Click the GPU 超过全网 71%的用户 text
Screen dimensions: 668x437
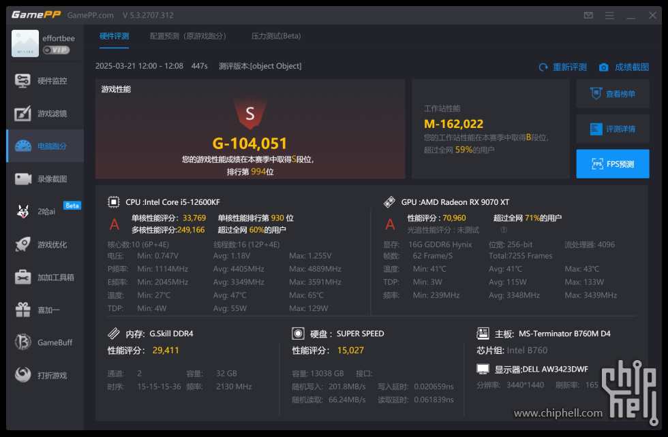coord(528,218)
